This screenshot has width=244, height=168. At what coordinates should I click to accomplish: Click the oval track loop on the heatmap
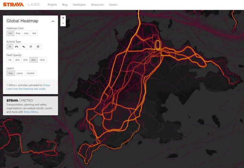158,45
